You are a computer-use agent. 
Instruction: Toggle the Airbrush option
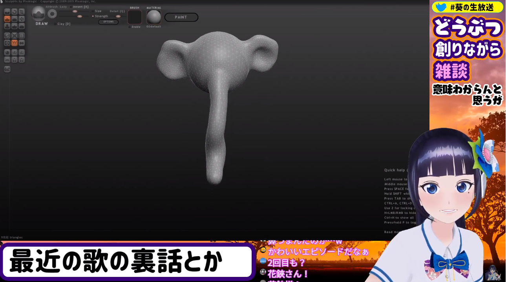51,7
